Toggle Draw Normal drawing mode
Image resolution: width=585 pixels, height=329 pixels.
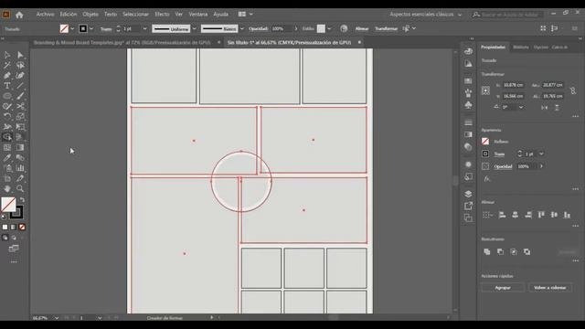coord(5,238)
